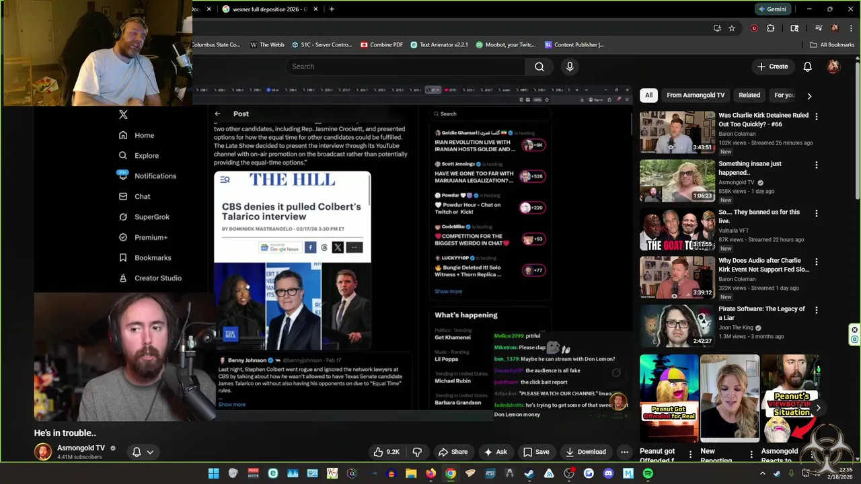Select the For you chip
861x484 pixels.
pyautogui.click(x=784, y=95)
